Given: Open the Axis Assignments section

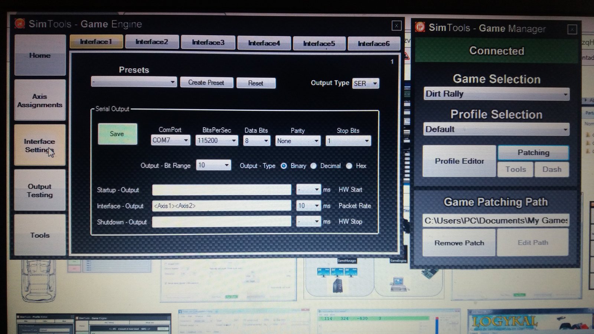Looking at the screenshot, I should point(40,100).
